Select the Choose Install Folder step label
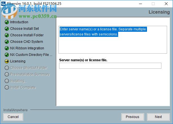This screenshot has width=173, height=124. (27, 35)
